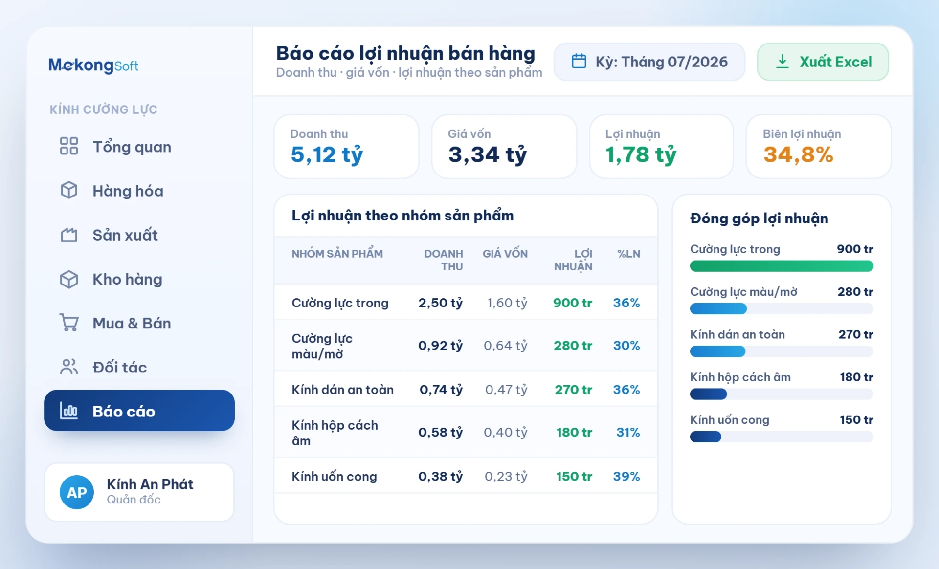Click the download icon on Xuất Excel
This screenshot has height=569, width=939.
coord(782,61)
